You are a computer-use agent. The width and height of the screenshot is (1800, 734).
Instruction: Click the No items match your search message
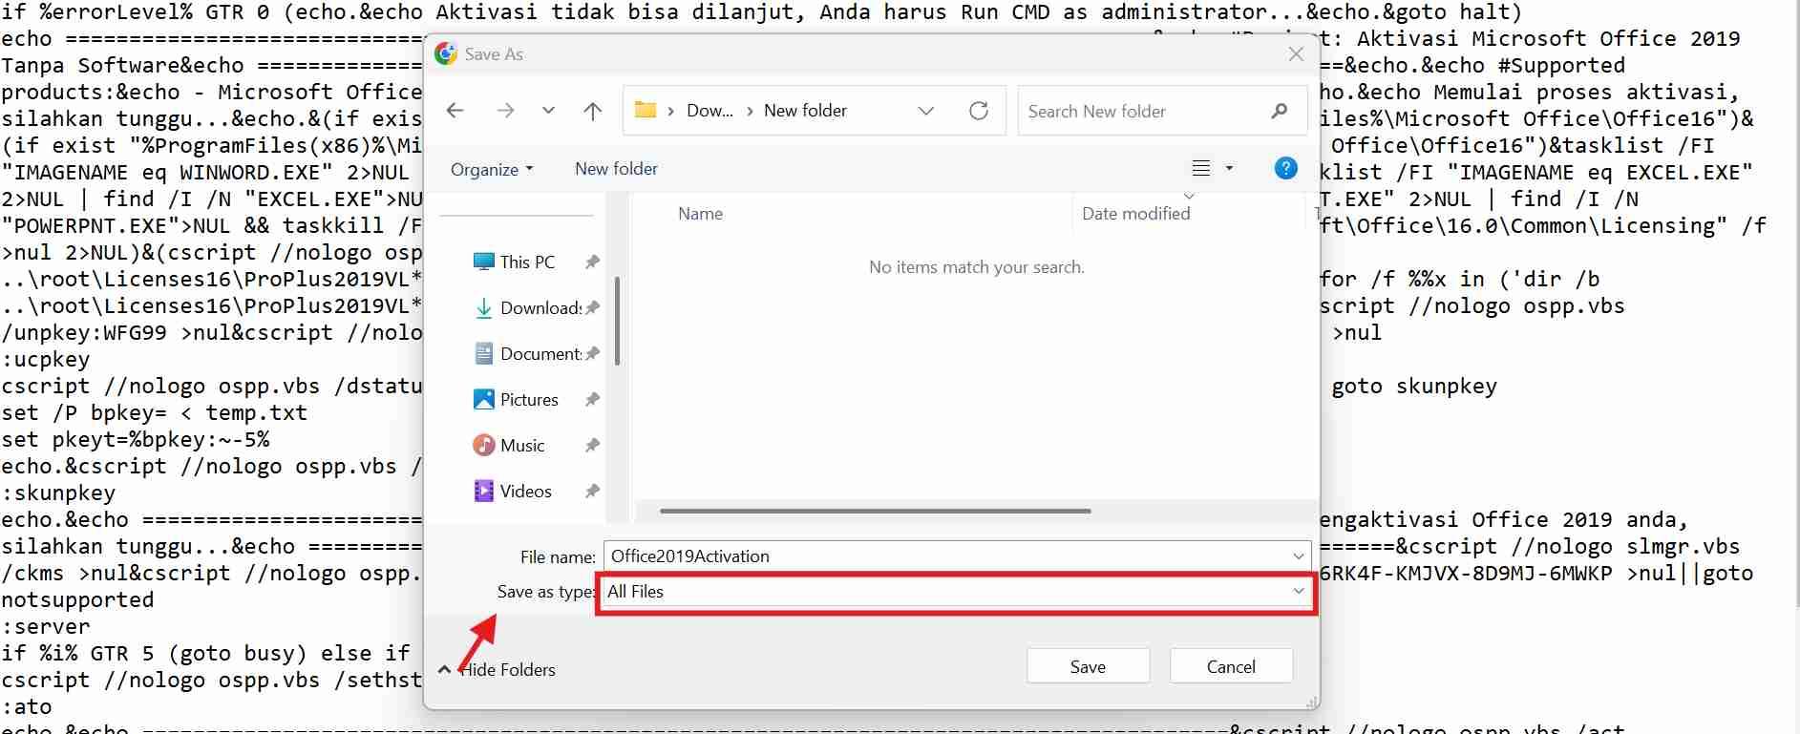pyautogui.click(x=977, y=267)
